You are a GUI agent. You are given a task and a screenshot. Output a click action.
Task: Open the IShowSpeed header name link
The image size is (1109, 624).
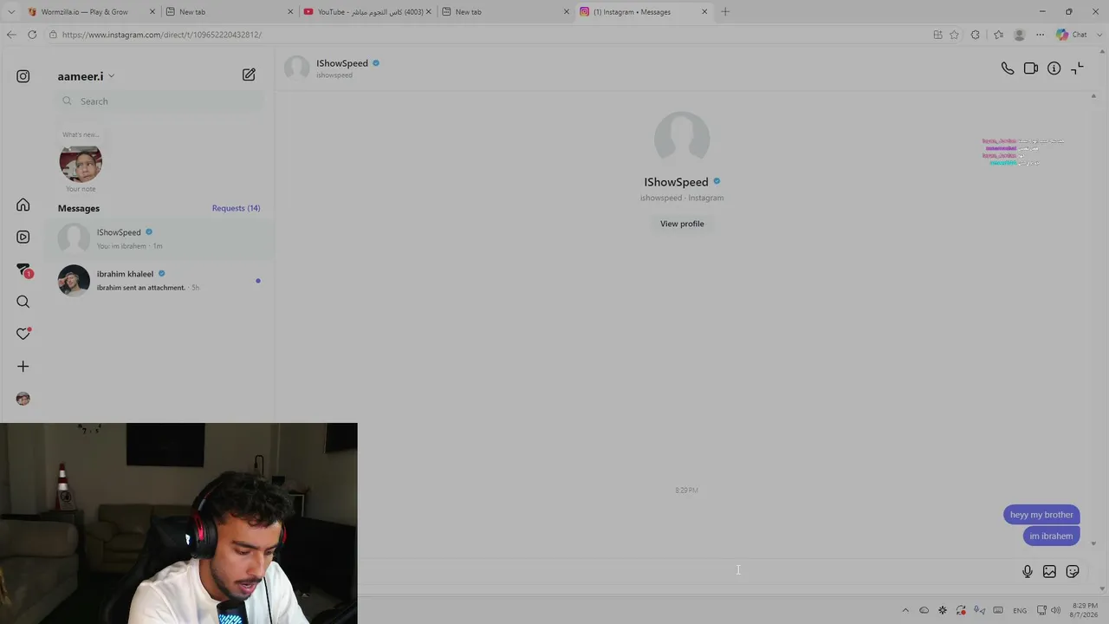pyautogui.click(x=342, y=63)
